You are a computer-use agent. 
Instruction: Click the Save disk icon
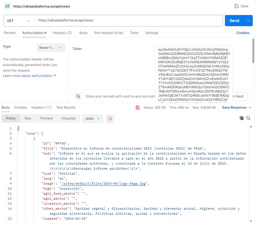[x=236, y=6]
